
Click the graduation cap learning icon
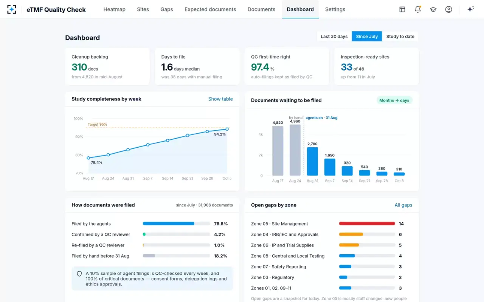click(x=433, y=9)
